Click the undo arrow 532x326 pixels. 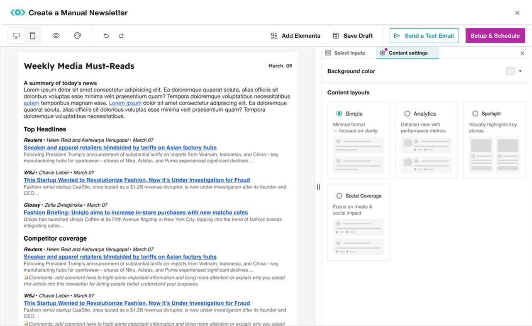pos(106,36)
